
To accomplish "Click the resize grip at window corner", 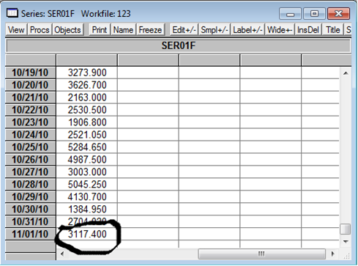I will (x=347, y=256).
